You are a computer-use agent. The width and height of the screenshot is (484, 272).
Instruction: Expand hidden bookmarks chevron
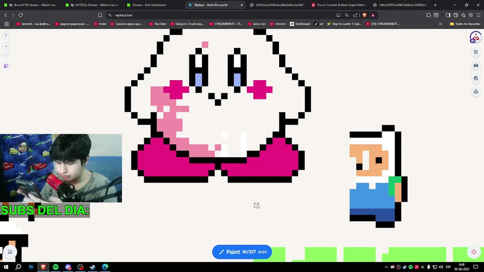(x=440, y=24)
